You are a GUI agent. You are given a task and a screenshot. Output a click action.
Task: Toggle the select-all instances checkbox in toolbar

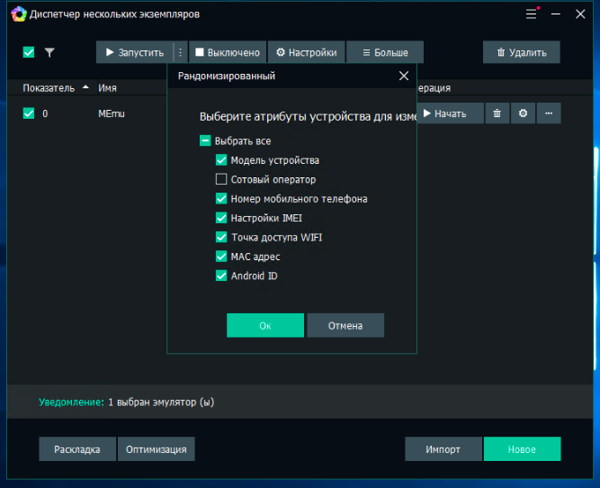point(29,52)
